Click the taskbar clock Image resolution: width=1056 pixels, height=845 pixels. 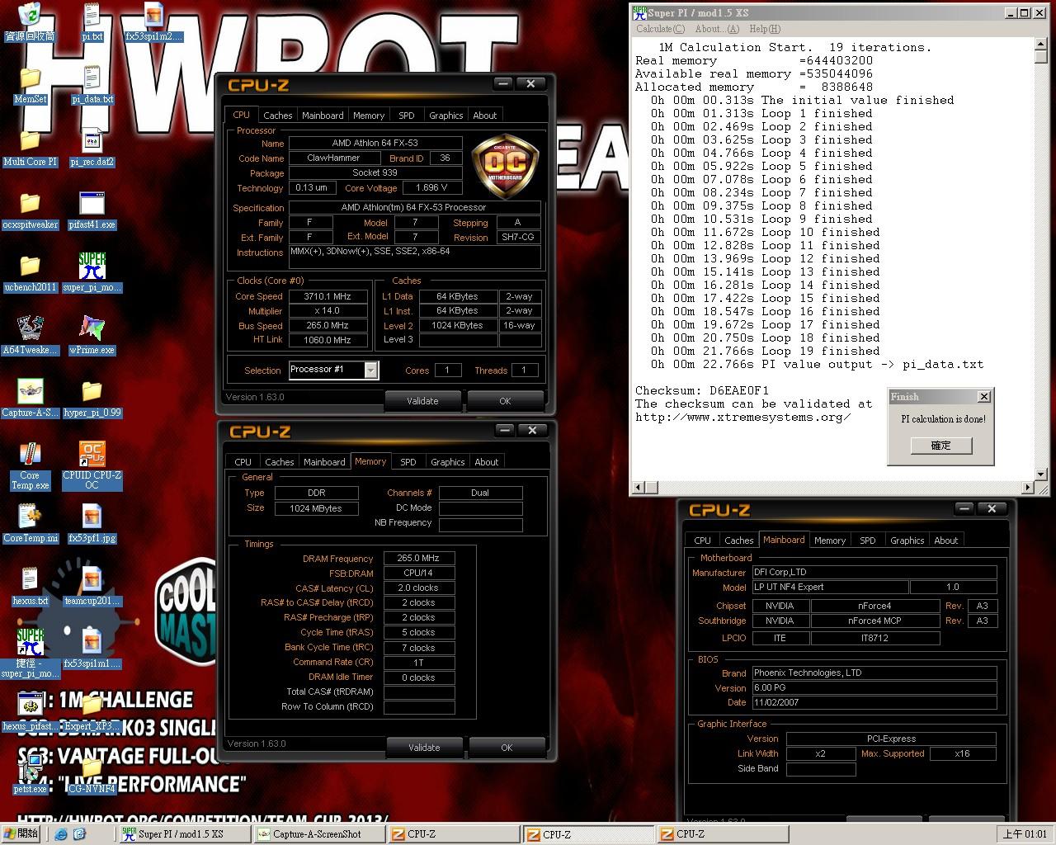(1025, 834)
